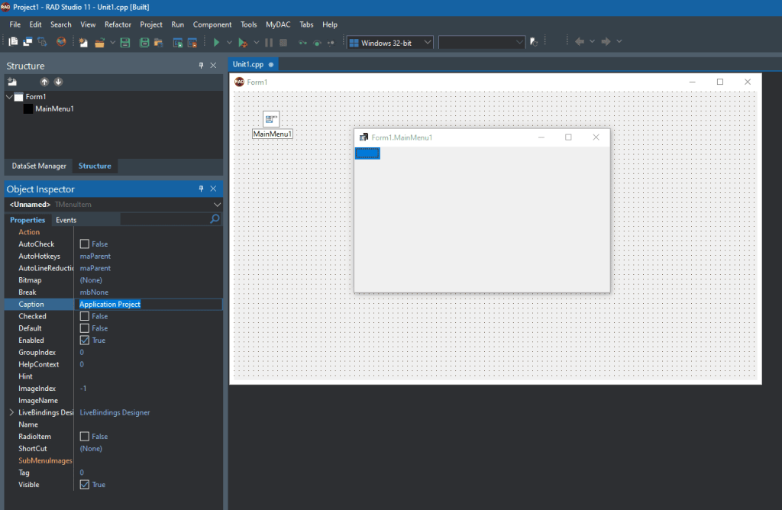The height and width of the screenshot is (510, 782).
Task: Click the Run with debugger icon
Action: tap(242, 43)
